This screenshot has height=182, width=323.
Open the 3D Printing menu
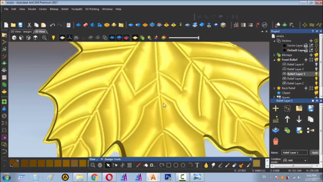92,9
